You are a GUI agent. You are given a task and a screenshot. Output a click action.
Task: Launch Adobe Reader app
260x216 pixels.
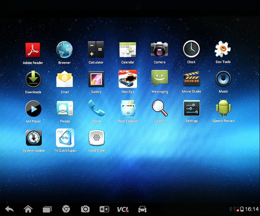(33, 50)
